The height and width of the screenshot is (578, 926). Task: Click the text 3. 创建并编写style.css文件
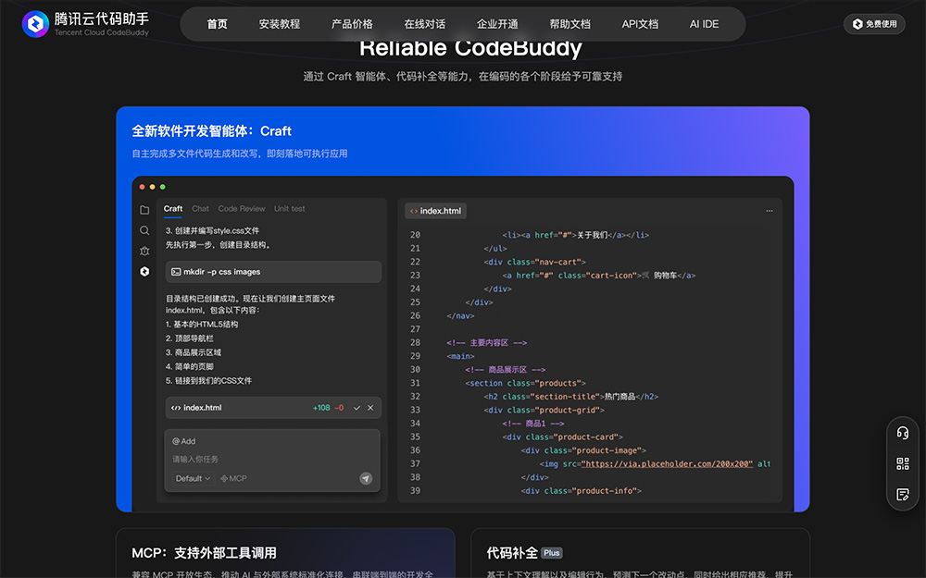click(x=212, y=230)
